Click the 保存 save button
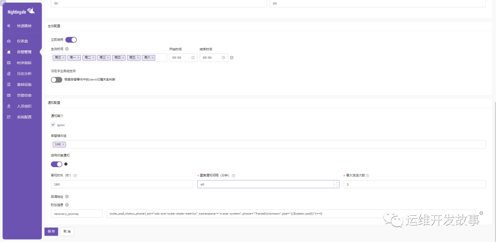 [x=51, y=231]
